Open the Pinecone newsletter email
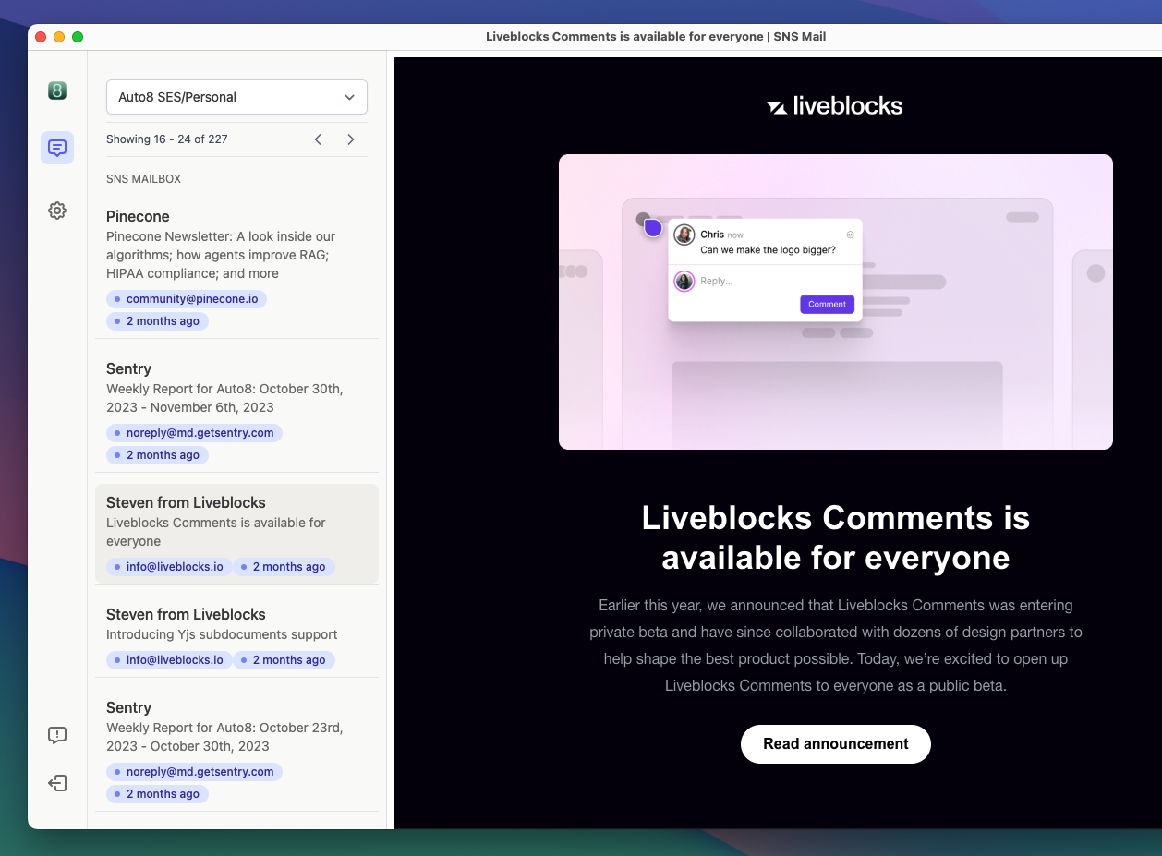This screenshot has height=856, width=1162. tap(236, 271)
